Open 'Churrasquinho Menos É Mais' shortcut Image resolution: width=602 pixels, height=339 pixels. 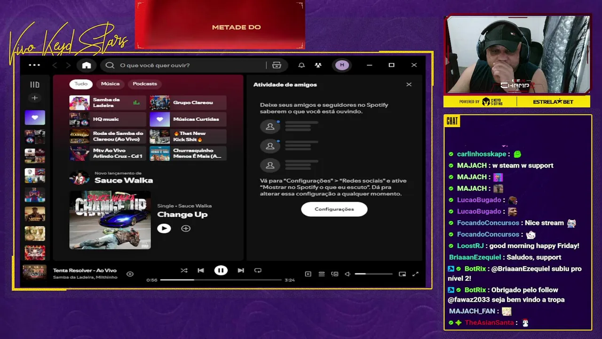[188, 153]
